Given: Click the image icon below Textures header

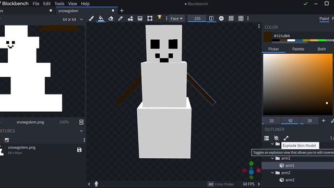Looking at the screenshot, I should (x=7, y=140).
